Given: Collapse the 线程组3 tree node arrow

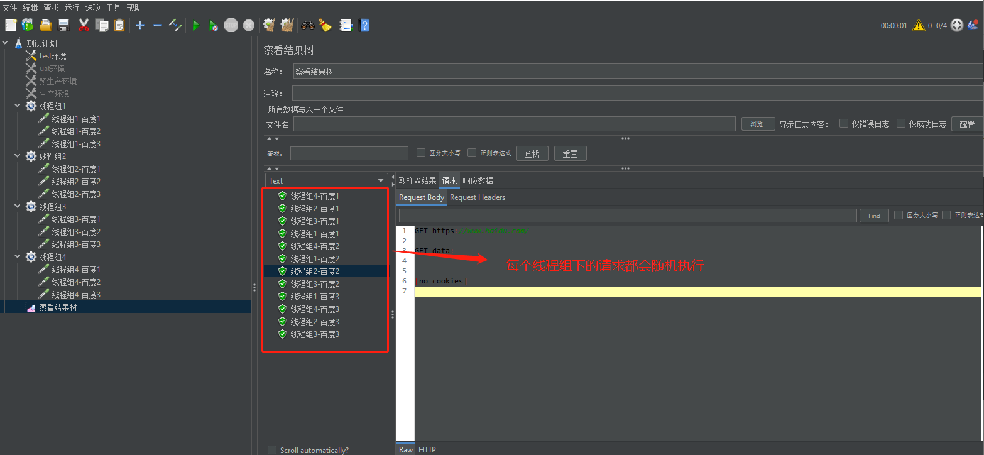Looking at the screenshot, I should tap(18, 207).
